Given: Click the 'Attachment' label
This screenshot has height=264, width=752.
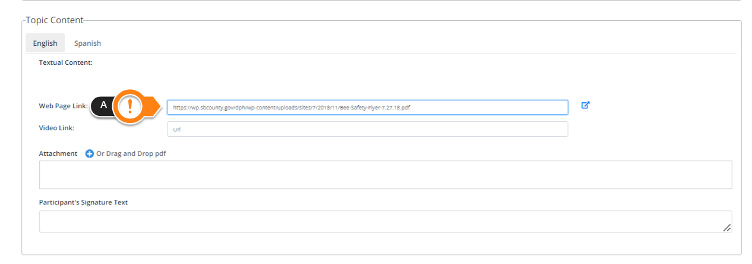Looking at the screenshot, I should pos(58,153).
